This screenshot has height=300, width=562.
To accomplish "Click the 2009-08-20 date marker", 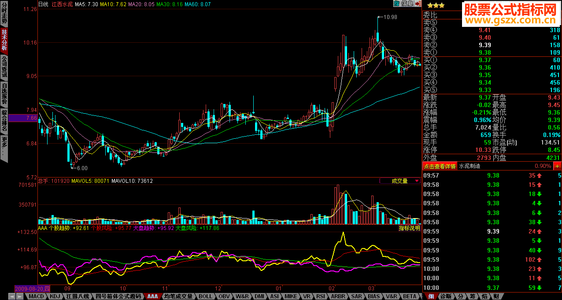I will click(x=32, y=288).
